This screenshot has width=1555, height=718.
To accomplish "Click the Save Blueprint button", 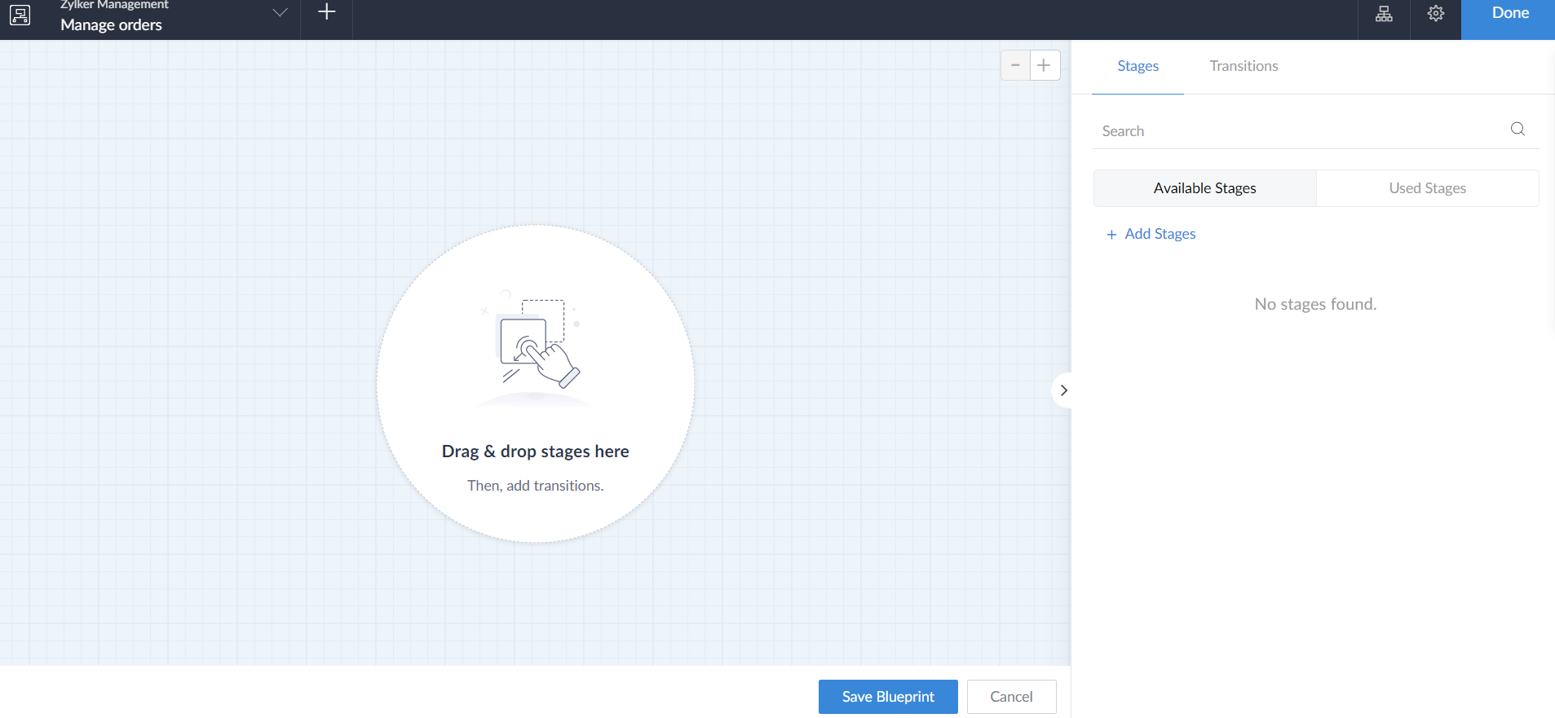I will [x=888, y=697].
